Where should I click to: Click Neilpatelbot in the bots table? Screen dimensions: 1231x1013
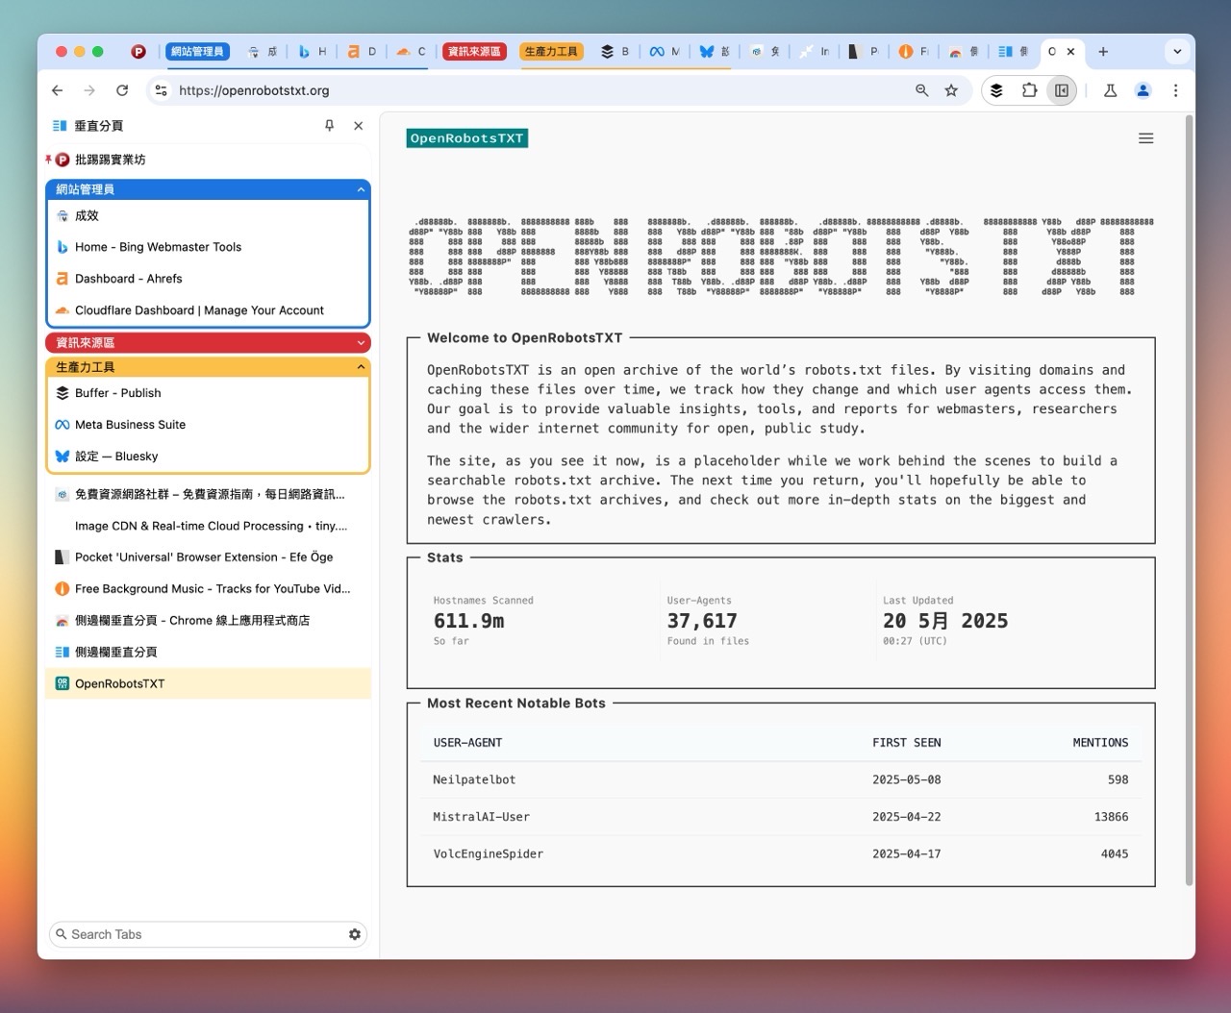[474, 779]
